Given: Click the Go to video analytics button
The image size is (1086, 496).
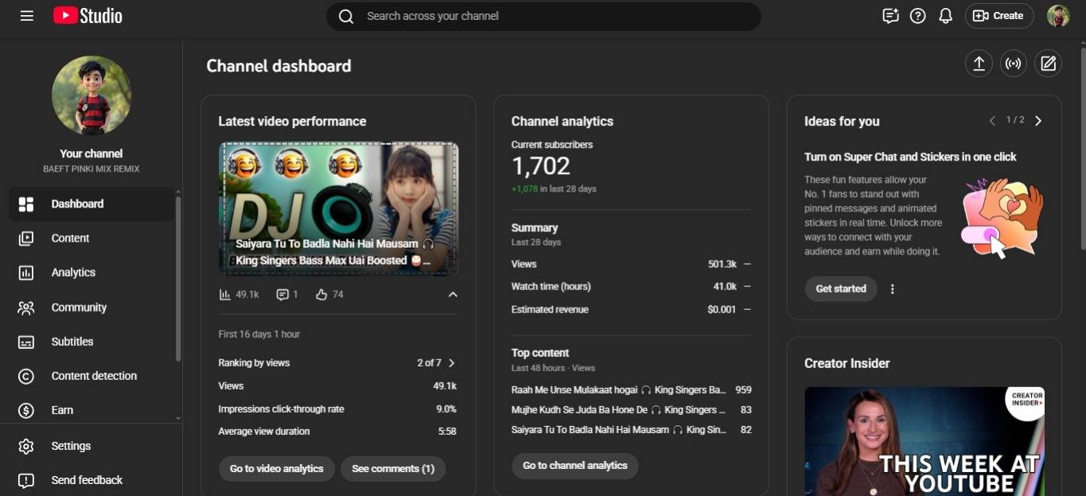Looking at the screenshot, I should coord(276,469).
